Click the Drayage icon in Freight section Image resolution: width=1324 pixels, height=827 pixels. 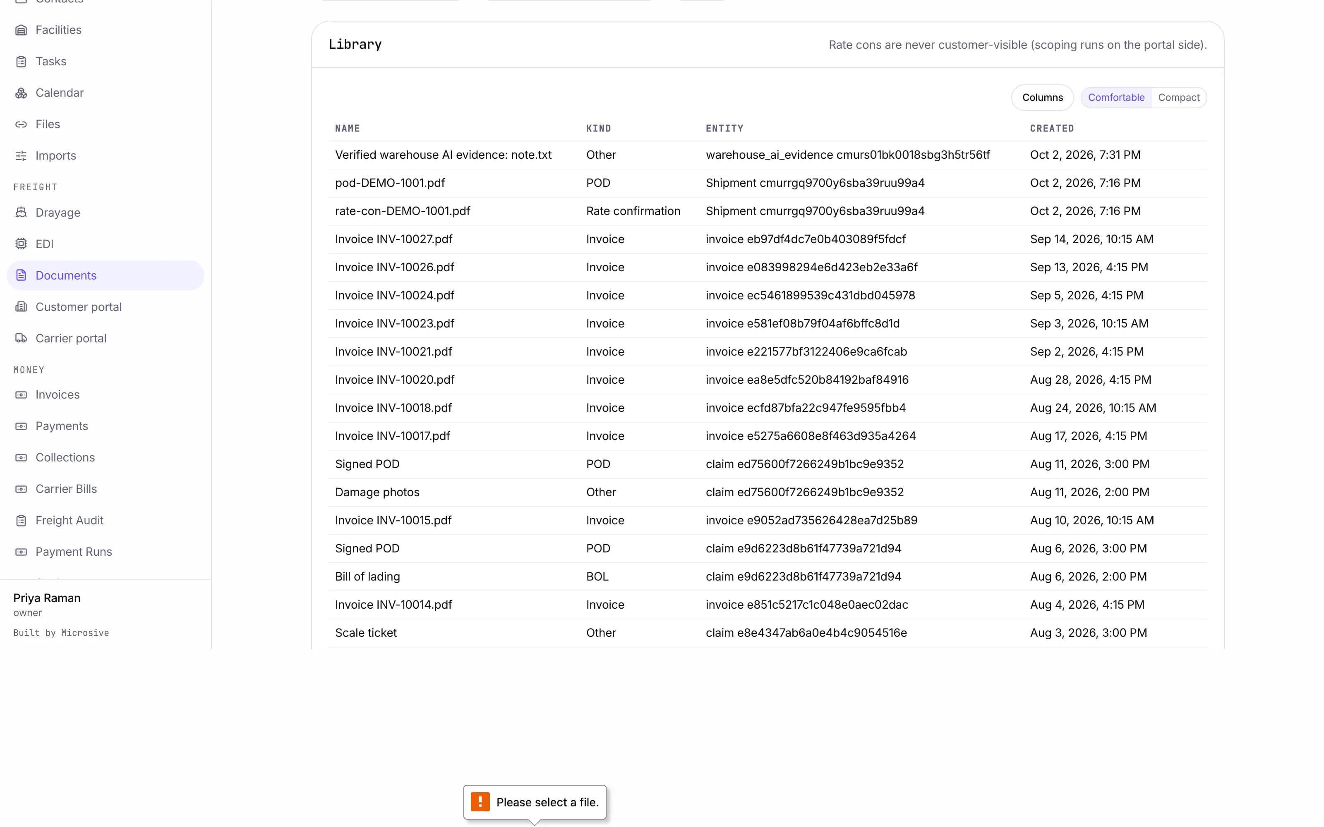[21, 212]
